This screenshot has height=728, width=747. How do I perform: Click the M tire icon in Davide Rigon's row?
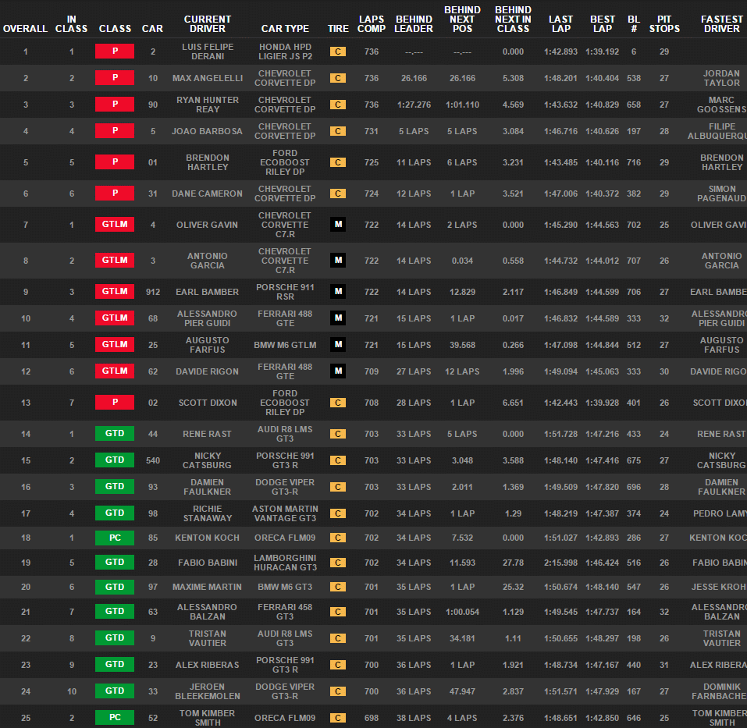[338, 371]
